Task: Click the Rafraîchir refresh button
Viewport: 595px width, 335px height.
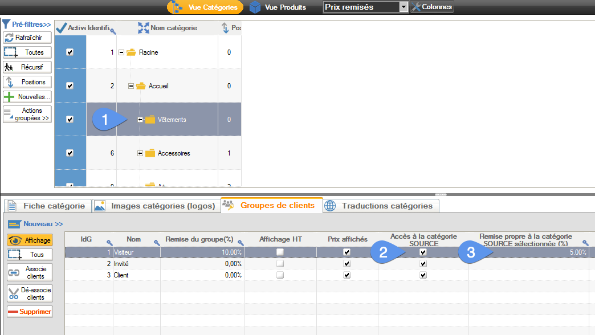Action: click(27, 38)
